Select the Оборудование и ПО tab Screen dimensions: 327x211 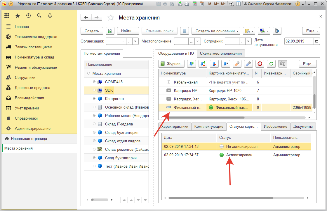coord(176,54)
